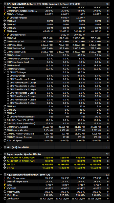This screenshot has width=114, height=203.
Task: Collapse the GPU D3D Usages group
Action: [x=4, y=72]
